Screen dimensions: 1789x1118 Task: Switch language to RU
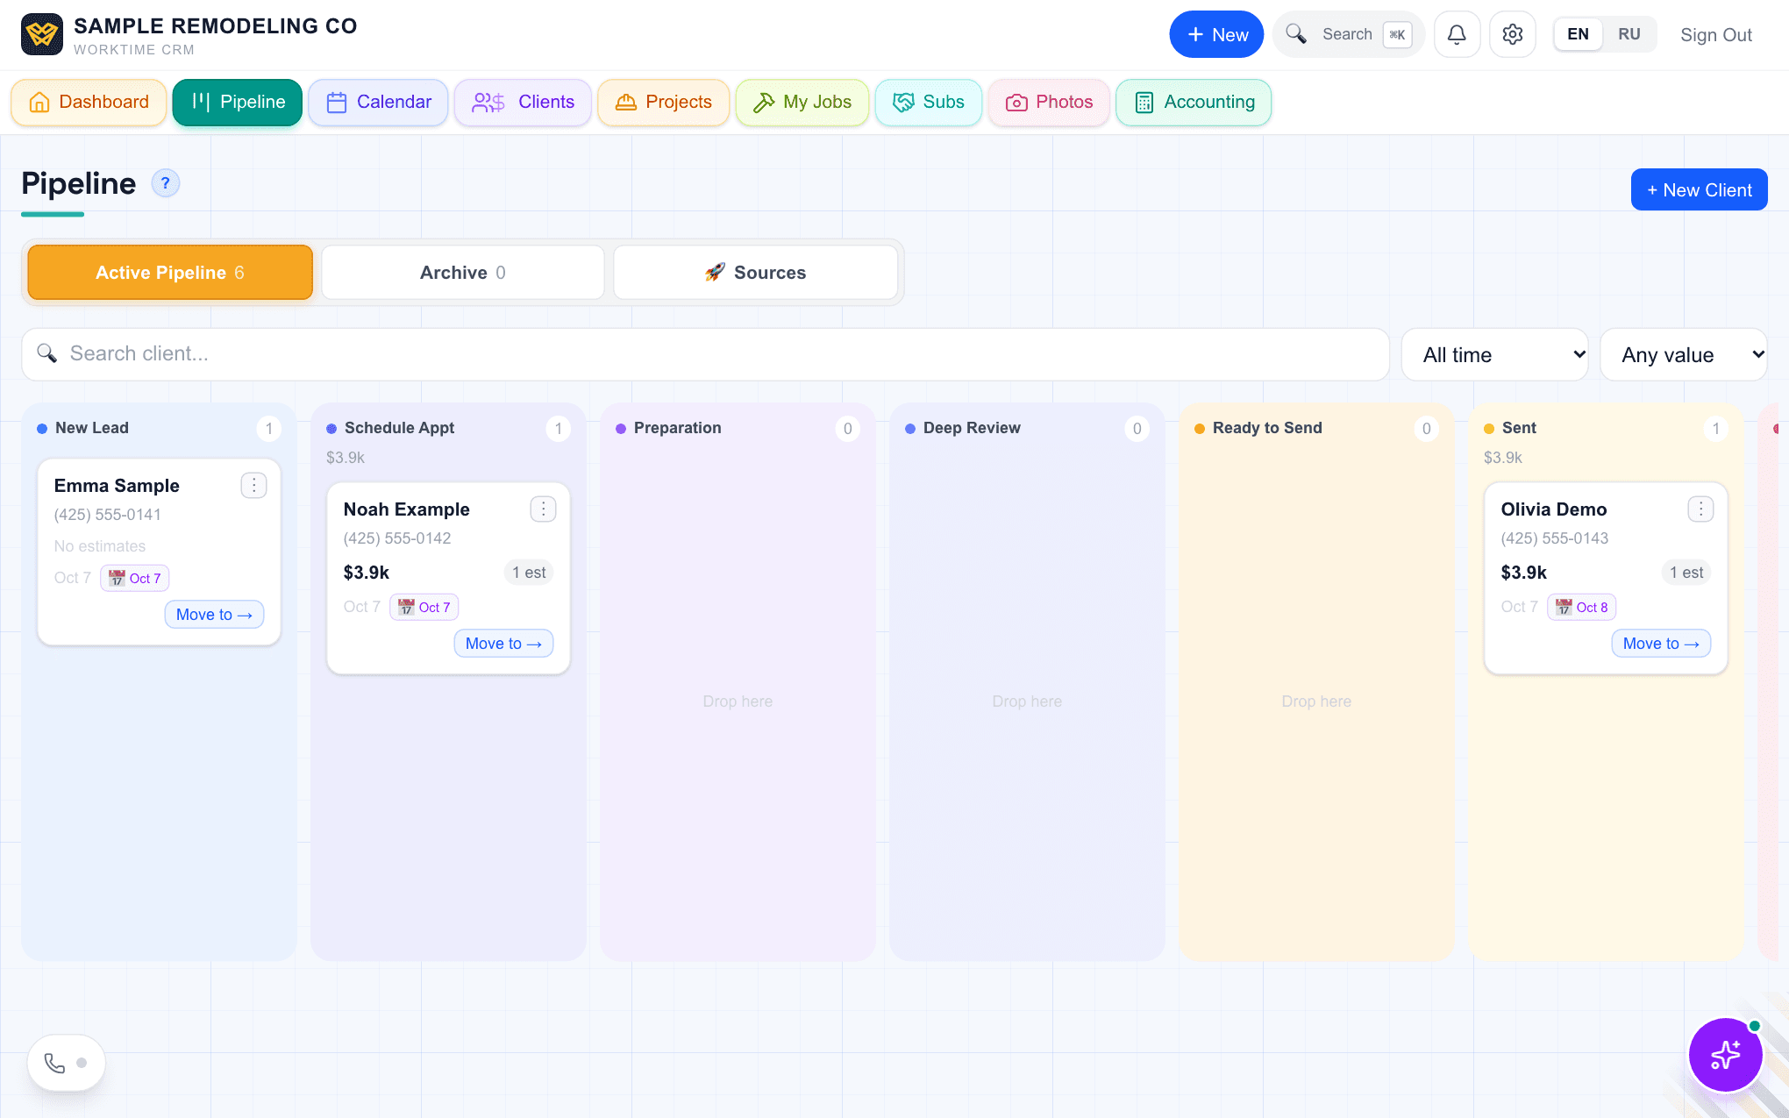pyautogui.click(x=1629, y=34)
